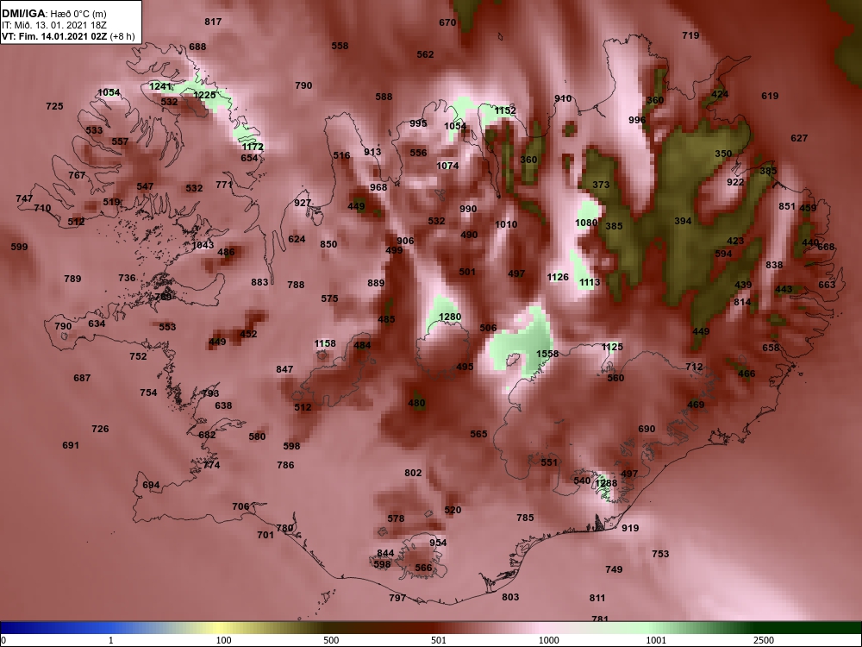The width and height of the screenshot is (862, 647).
Task: Click the map value '922'
Action: (x=735, y=182)
